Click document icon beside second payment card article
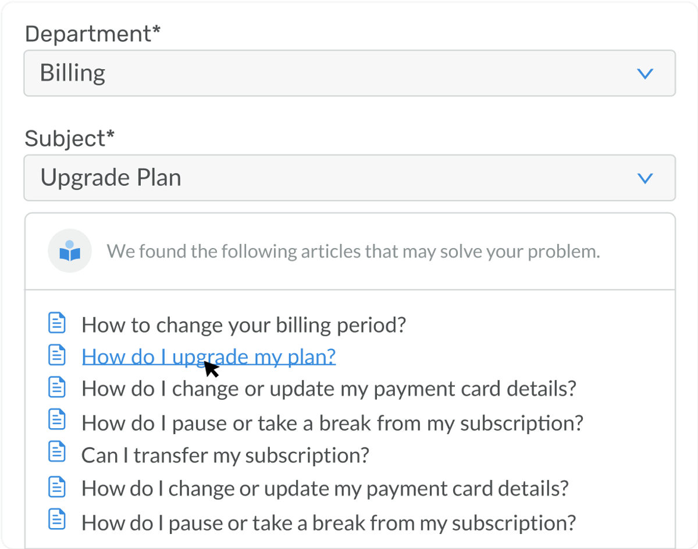This screenshot has height=549, width=698. (x=57, y=486)
